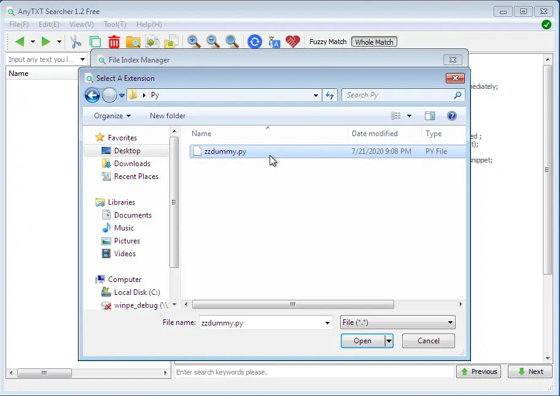Toggle the Whole Match button
The image size is (560, 396).
[x=374, y=42]
